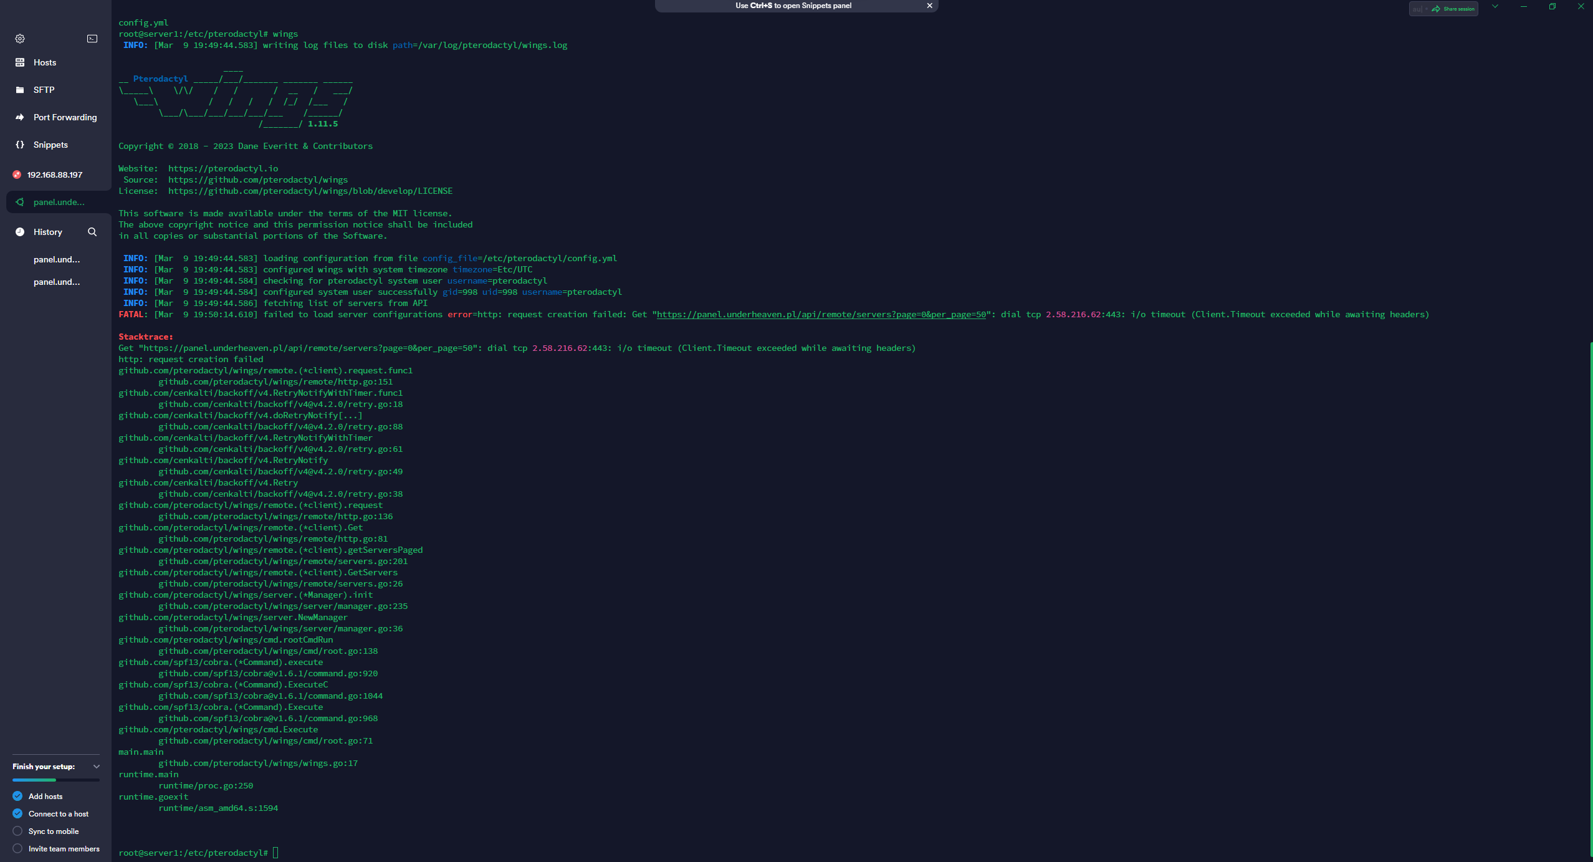Click the checked Add hosts item

point(17,797)
